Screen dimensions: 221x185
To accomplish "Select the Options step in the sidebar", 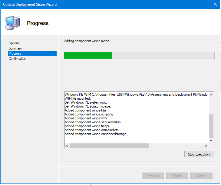I will tap(14, 43).
